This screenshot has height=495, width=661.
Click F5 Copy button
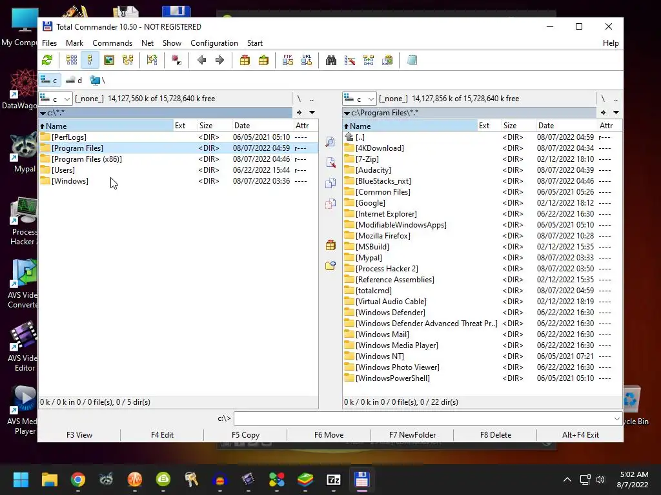click(x=245, y=435)
